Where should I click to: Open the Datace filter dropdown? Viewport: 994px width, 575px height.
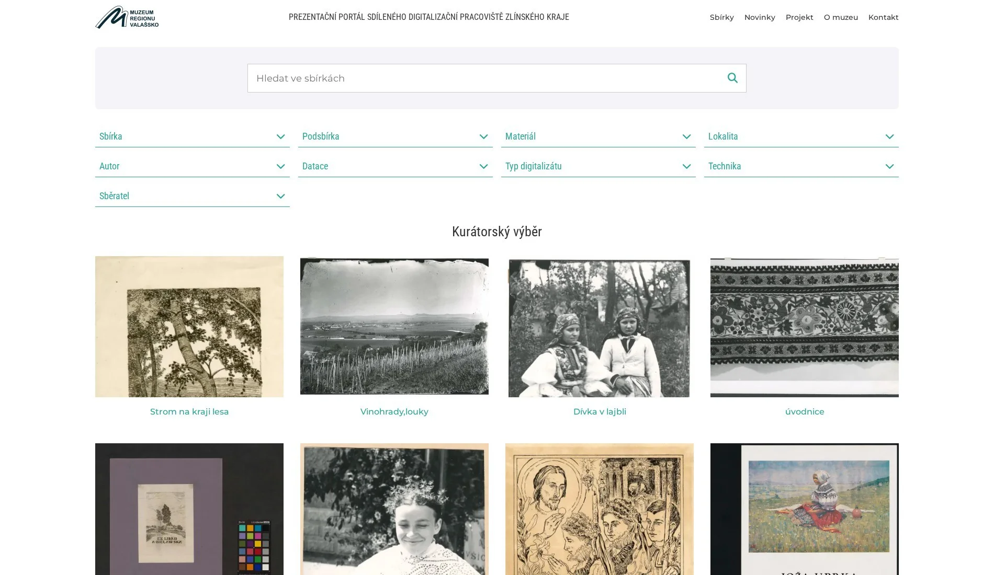(396, 166)
